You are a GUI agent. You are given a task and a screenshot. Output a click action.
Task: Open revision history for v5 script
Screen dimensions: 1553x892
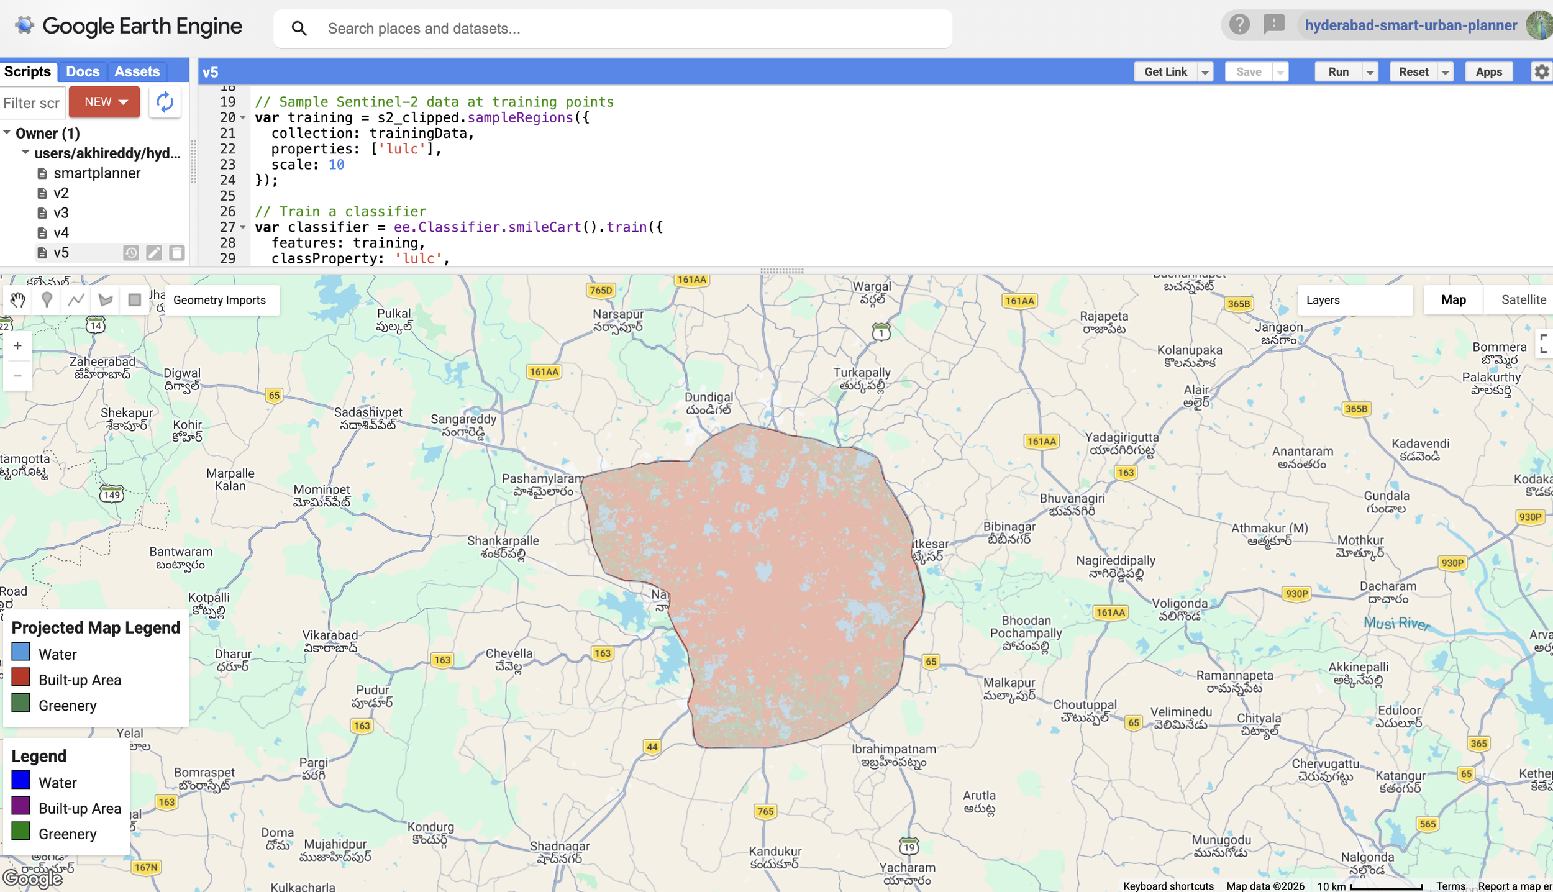130,253
